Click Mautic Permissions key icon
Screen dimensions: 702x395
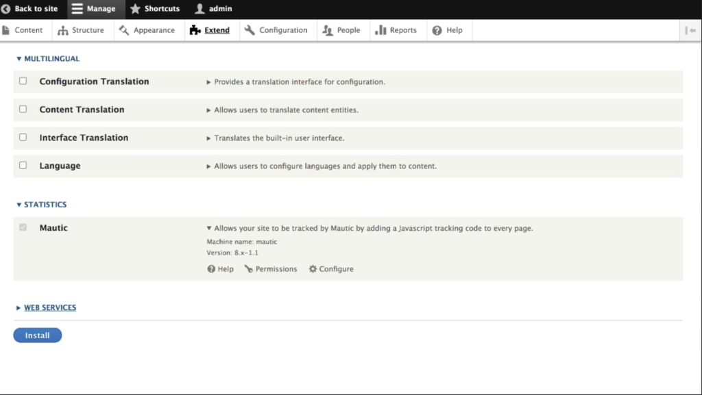pos(248,268)
